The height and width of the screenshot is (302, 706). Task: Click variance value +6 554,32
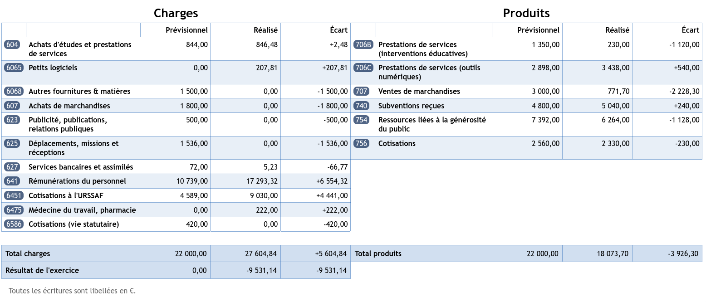pyautogui.click(x=332, y=181)
